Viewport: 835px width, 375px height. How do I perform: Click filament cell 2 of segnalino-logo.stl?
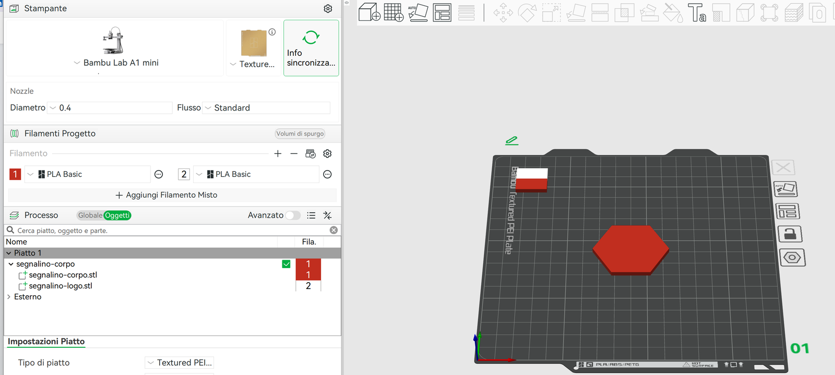tap(308, 286)
